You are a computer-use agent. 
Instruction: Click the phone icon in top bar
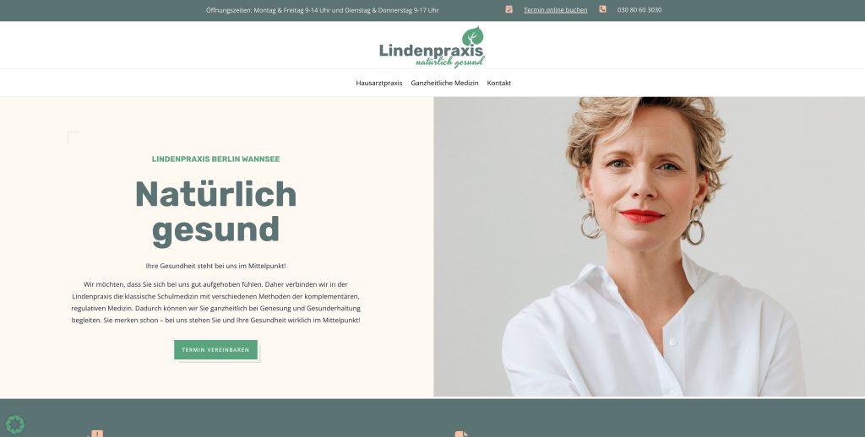[602, 9]
